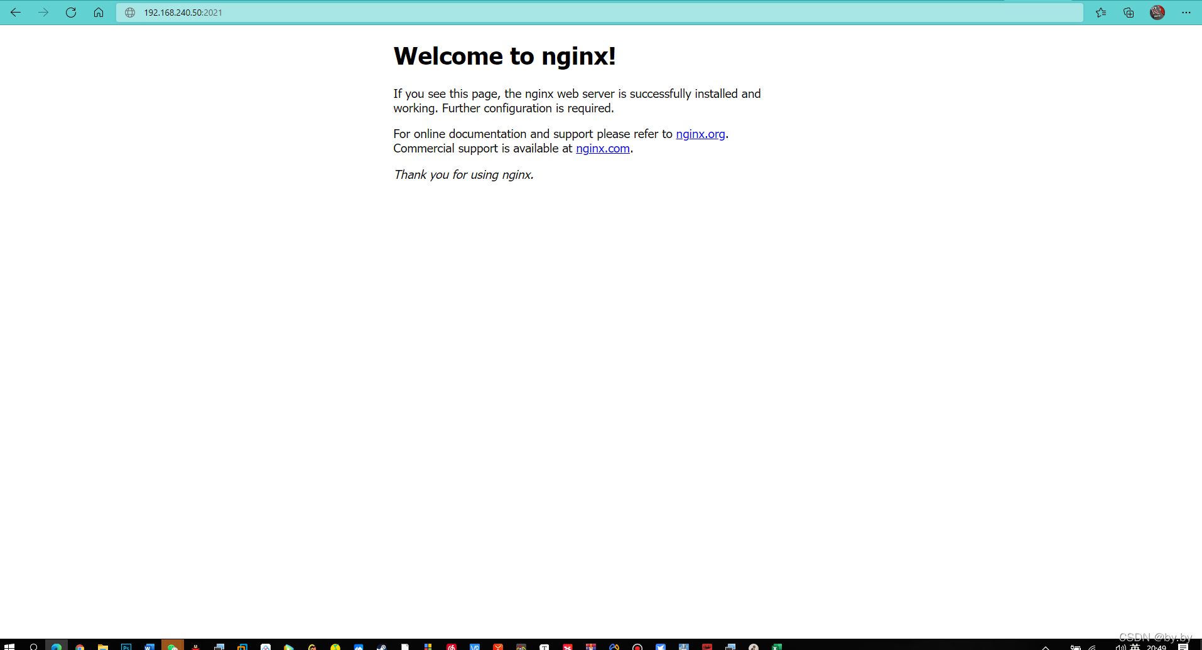Open File Explorer from taskbar
Image resolution: width=1202 pixels, height=650 pixels.
103,646
